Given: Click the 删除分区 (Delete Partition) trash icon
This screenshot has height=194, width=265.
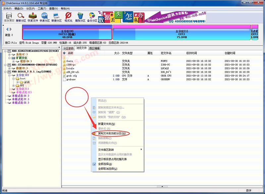Looking at the screenshot, I should click(80, 17).
